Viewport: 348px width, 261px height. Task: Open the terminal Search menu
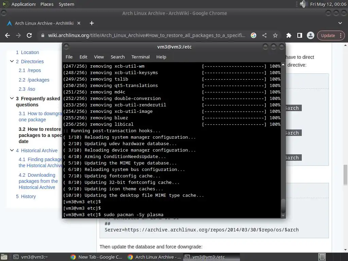point(118,57)
